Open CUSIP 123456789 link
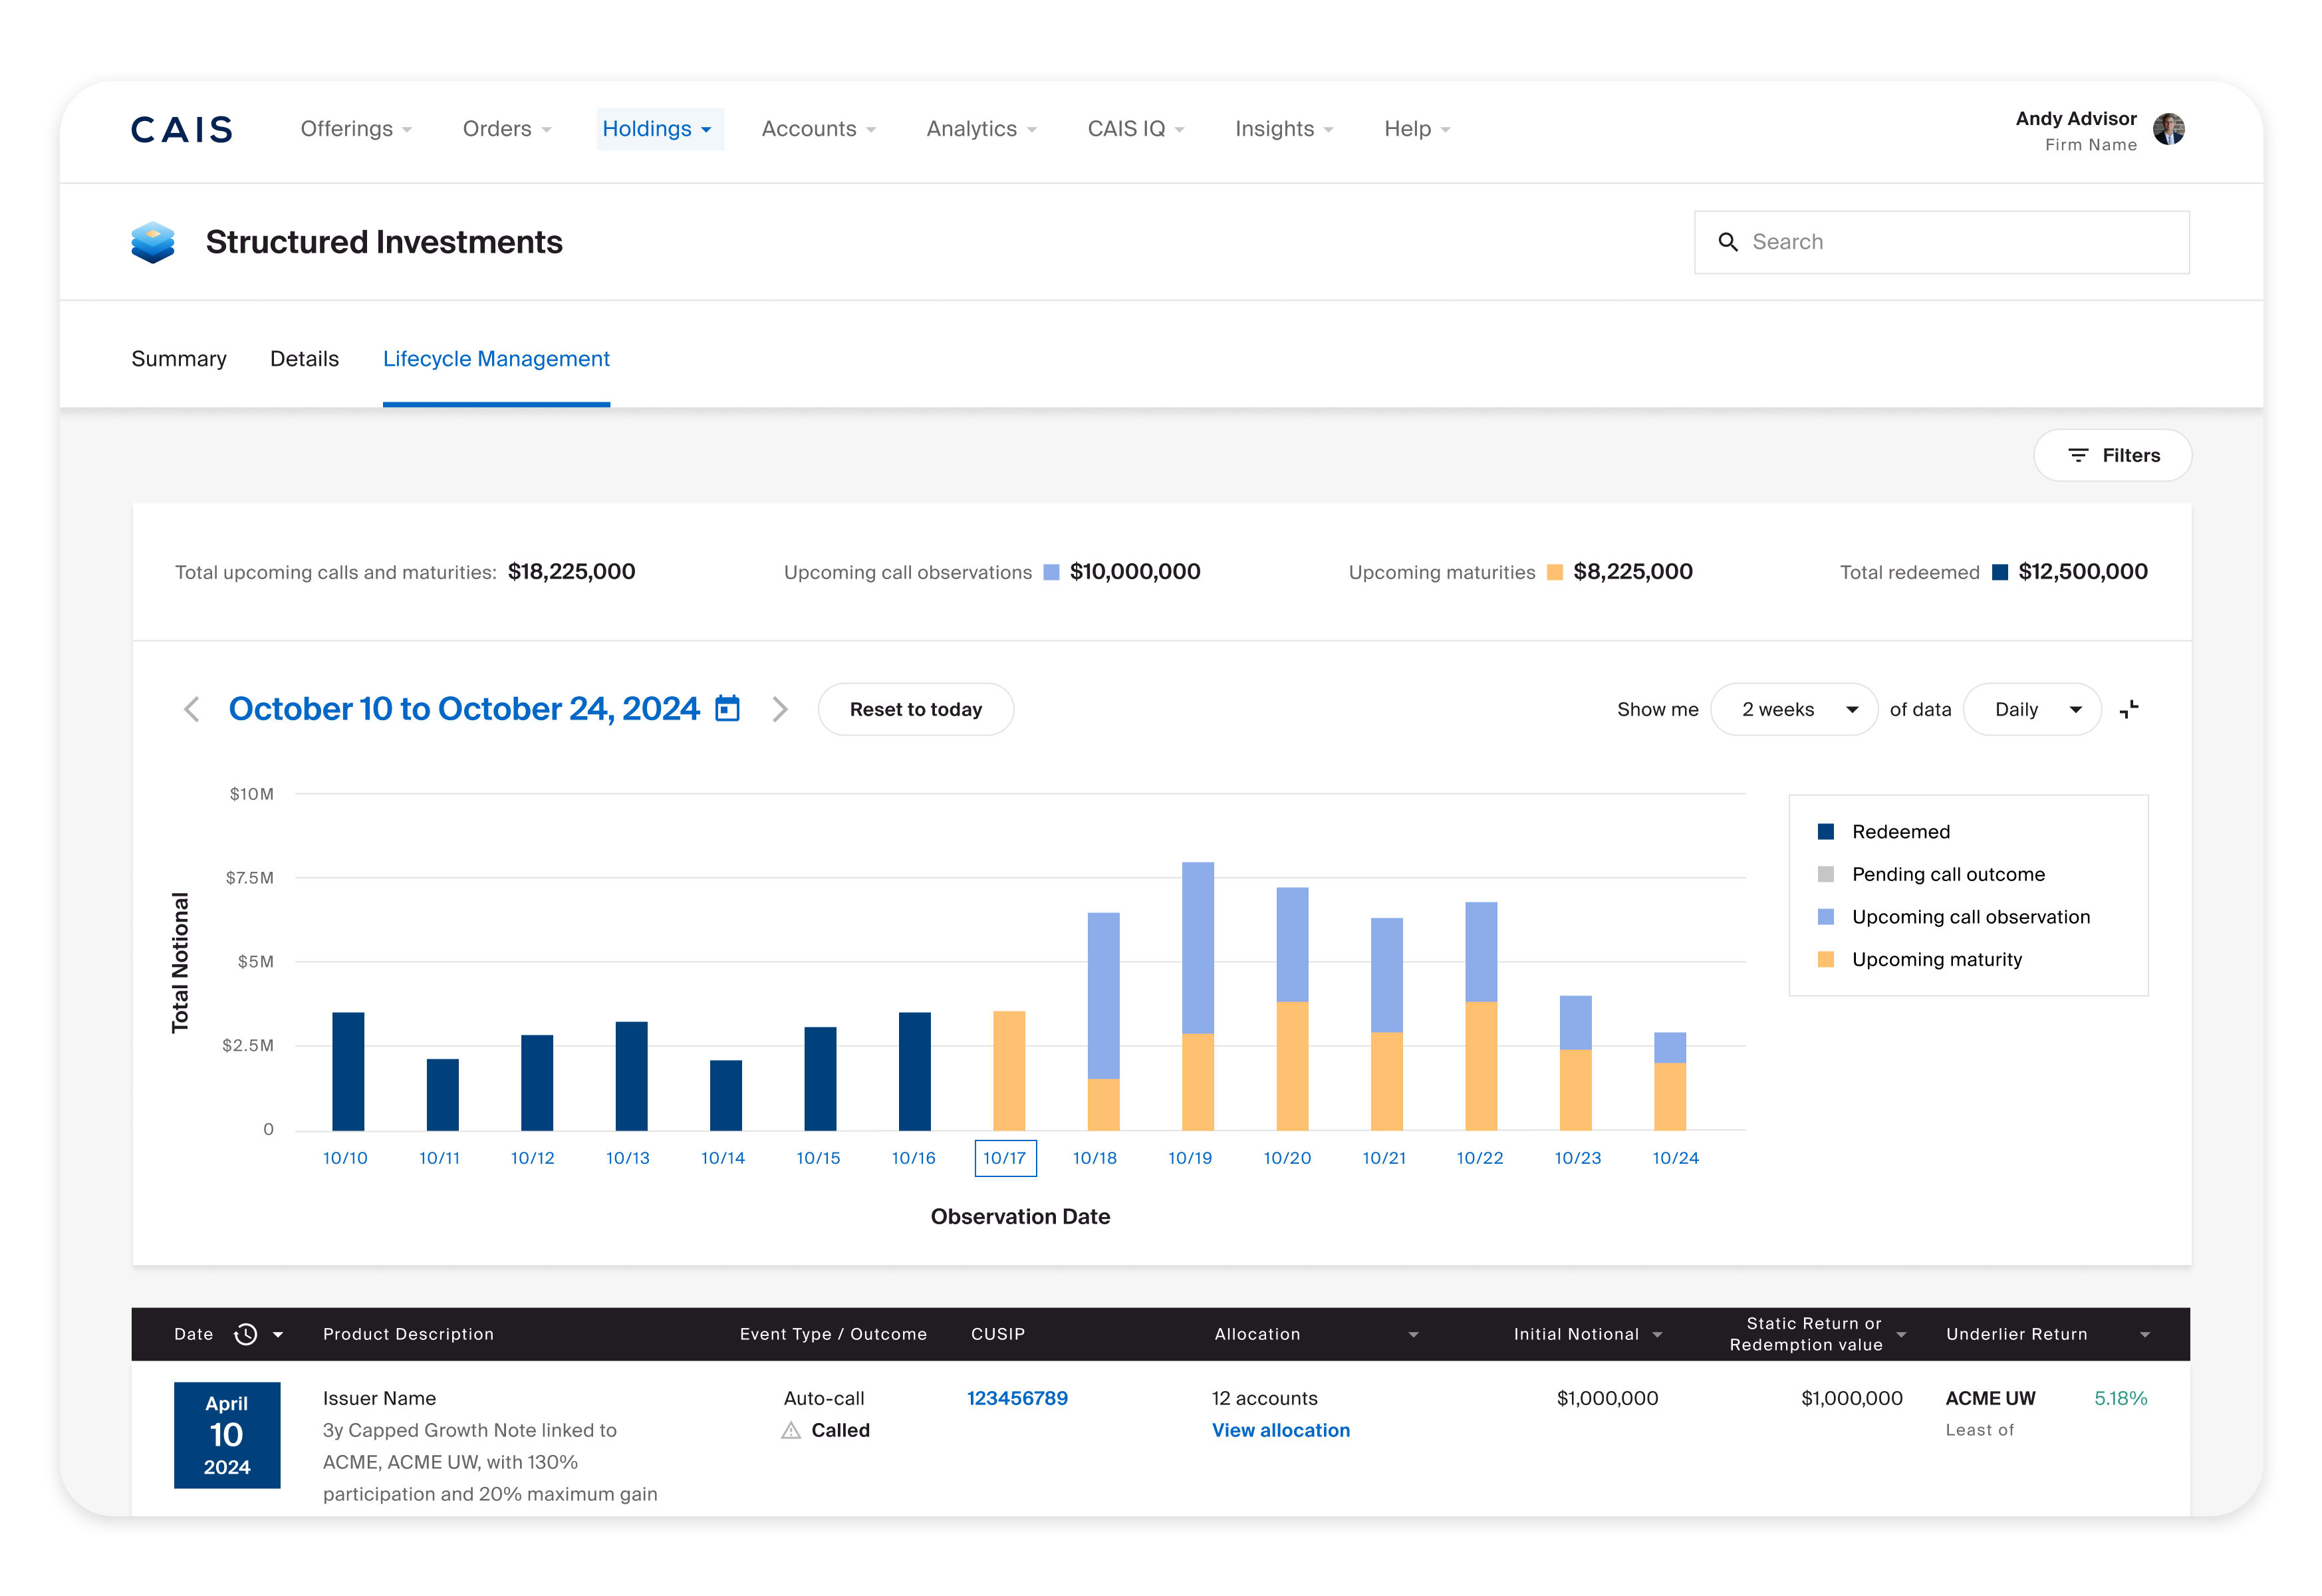This screenshot has width=2322, height=1596. pos(1017,1398)
